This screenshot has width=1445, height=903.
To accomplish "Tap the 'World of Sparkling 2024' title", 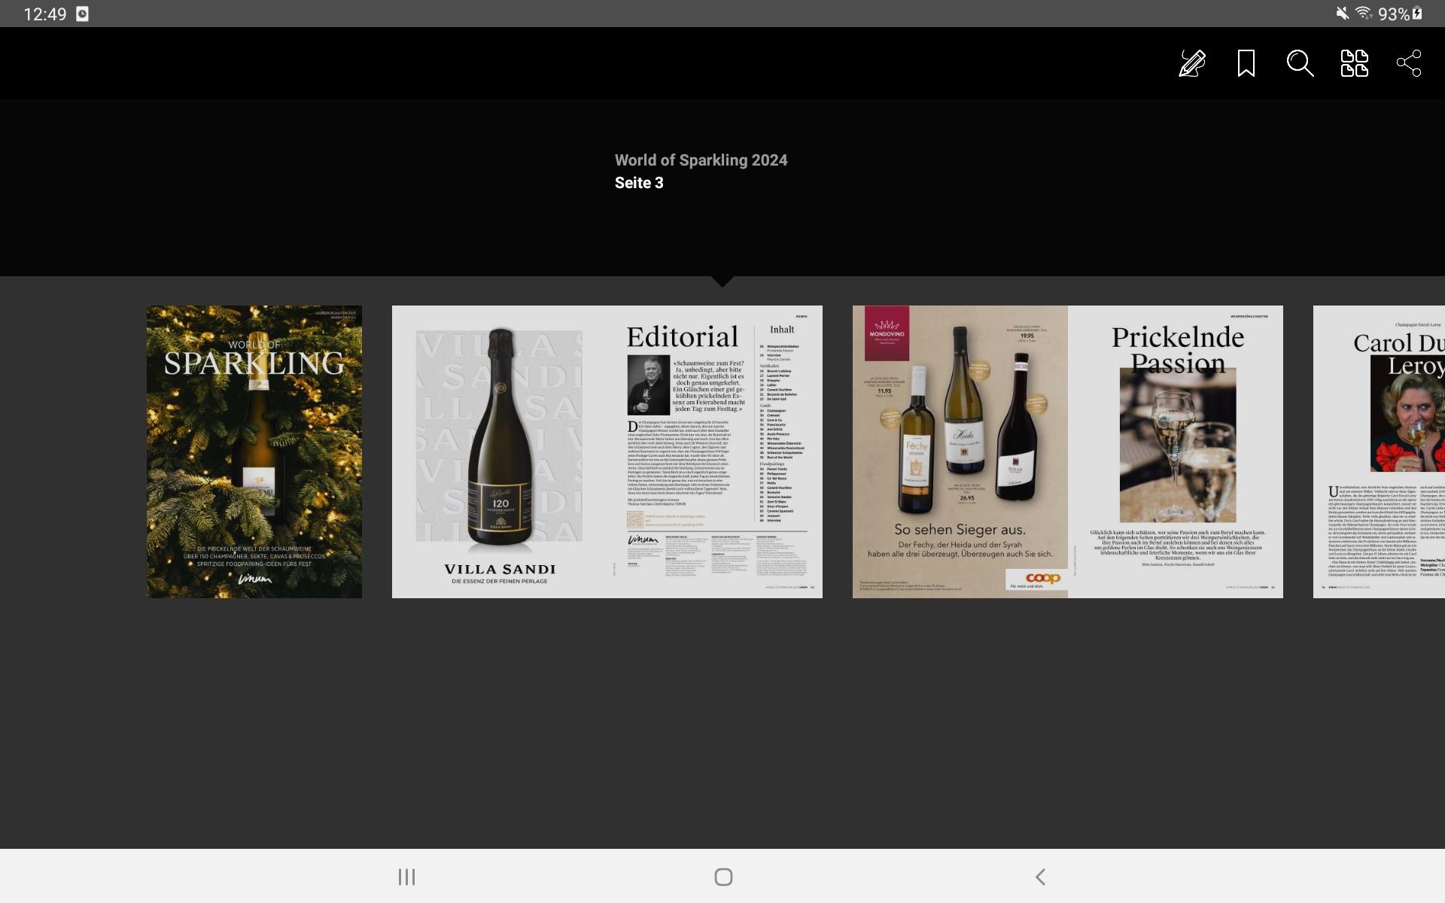I will click(x=701, y=160).
